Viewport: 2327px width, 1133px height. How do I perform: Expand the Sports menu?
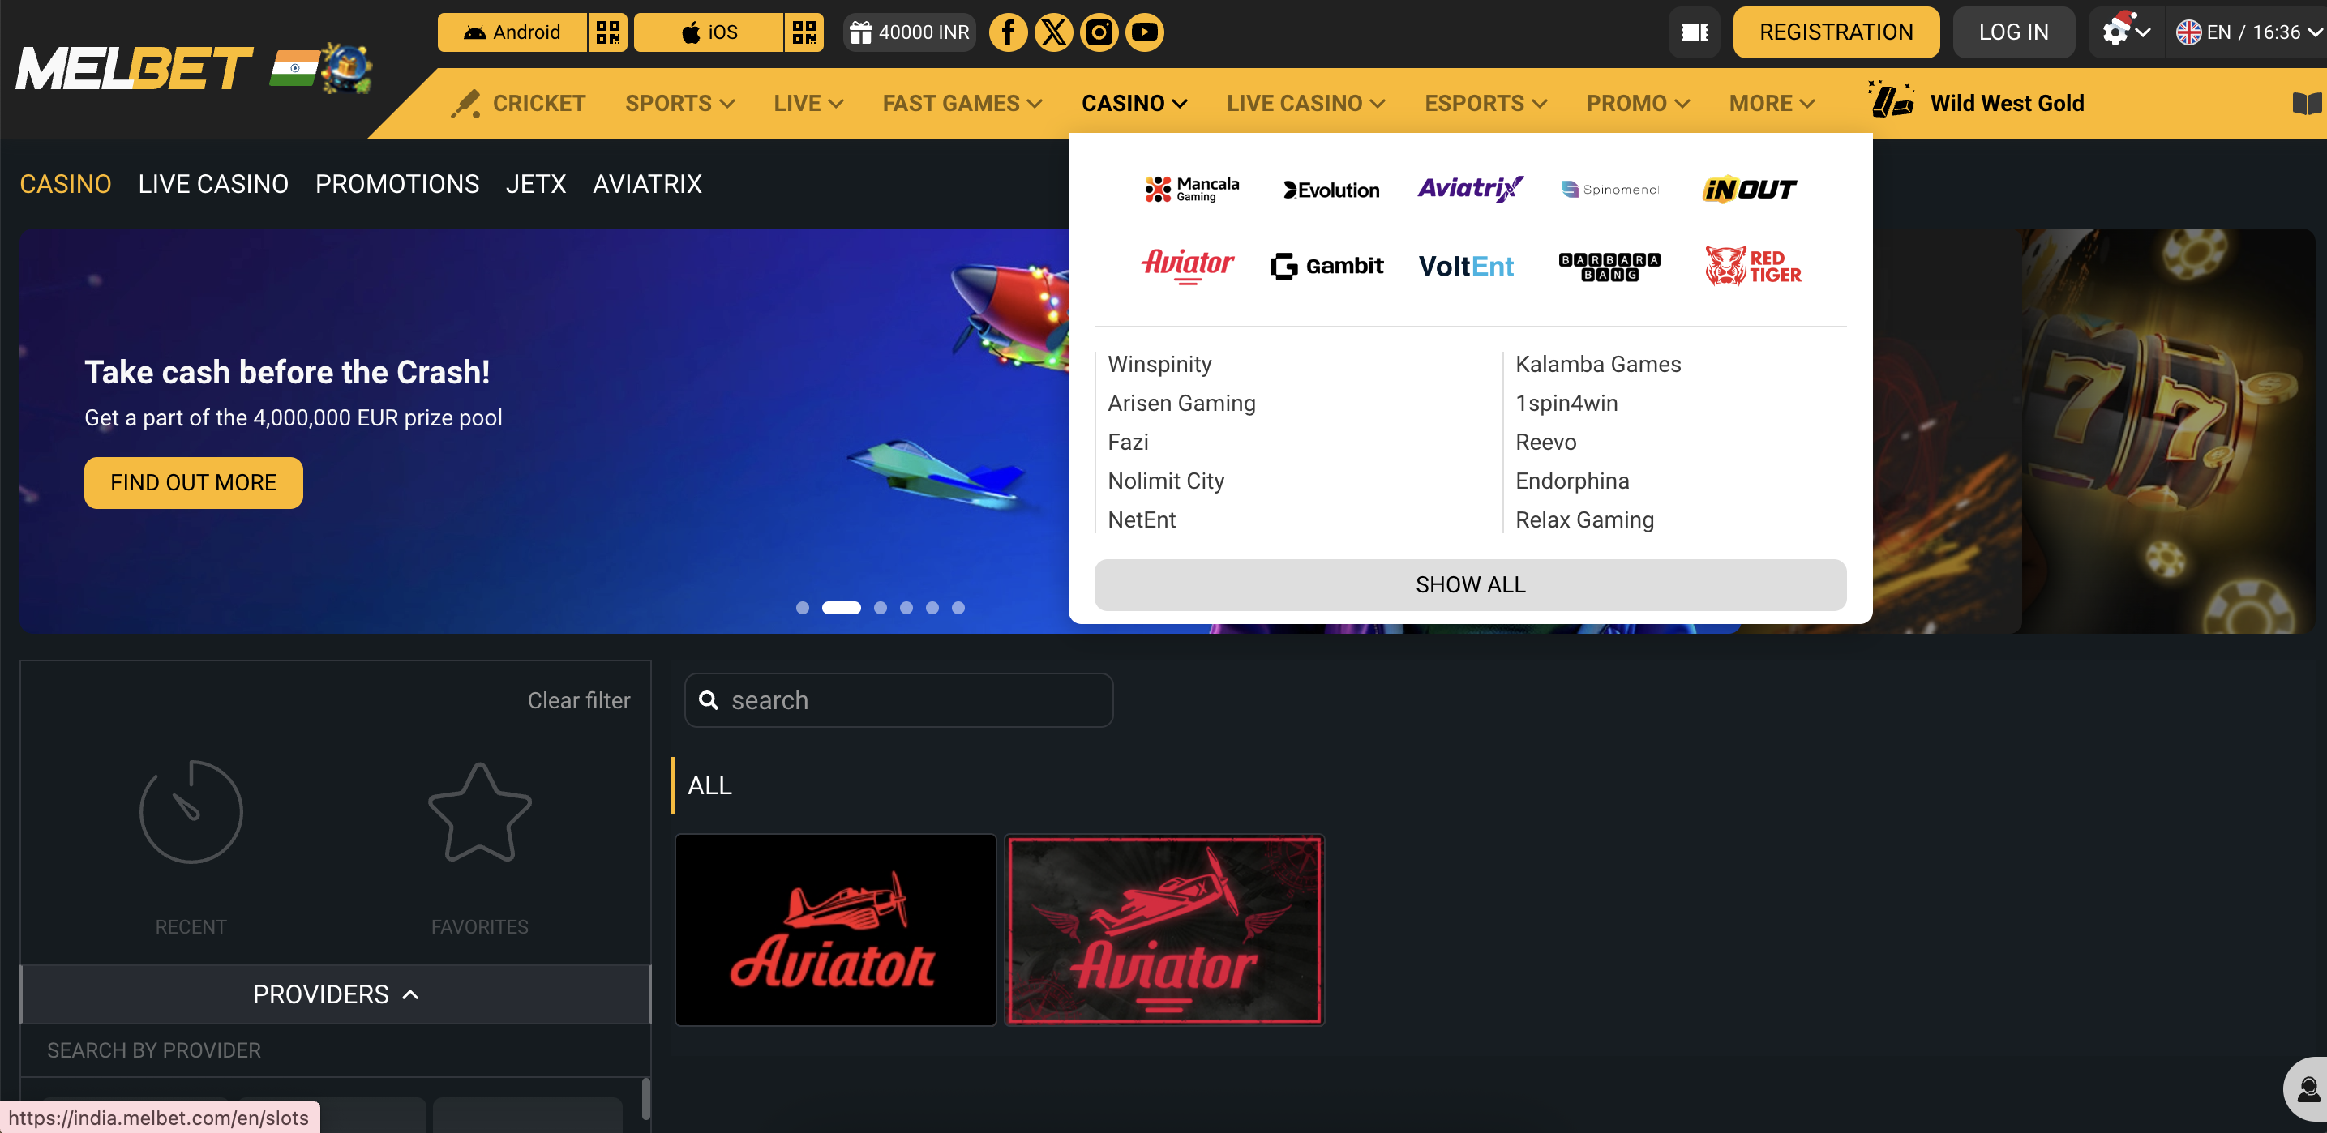pyautogui.click(x=679, y=103)
